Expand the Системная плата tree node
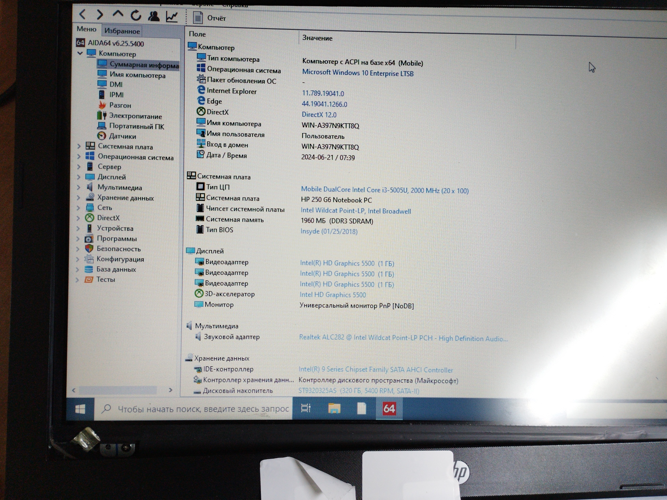 pyautogui.click(x=79, y=146)
